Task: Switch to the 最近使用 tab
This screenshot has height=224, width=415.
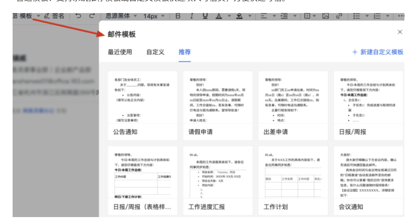Action: coord(120,52)
